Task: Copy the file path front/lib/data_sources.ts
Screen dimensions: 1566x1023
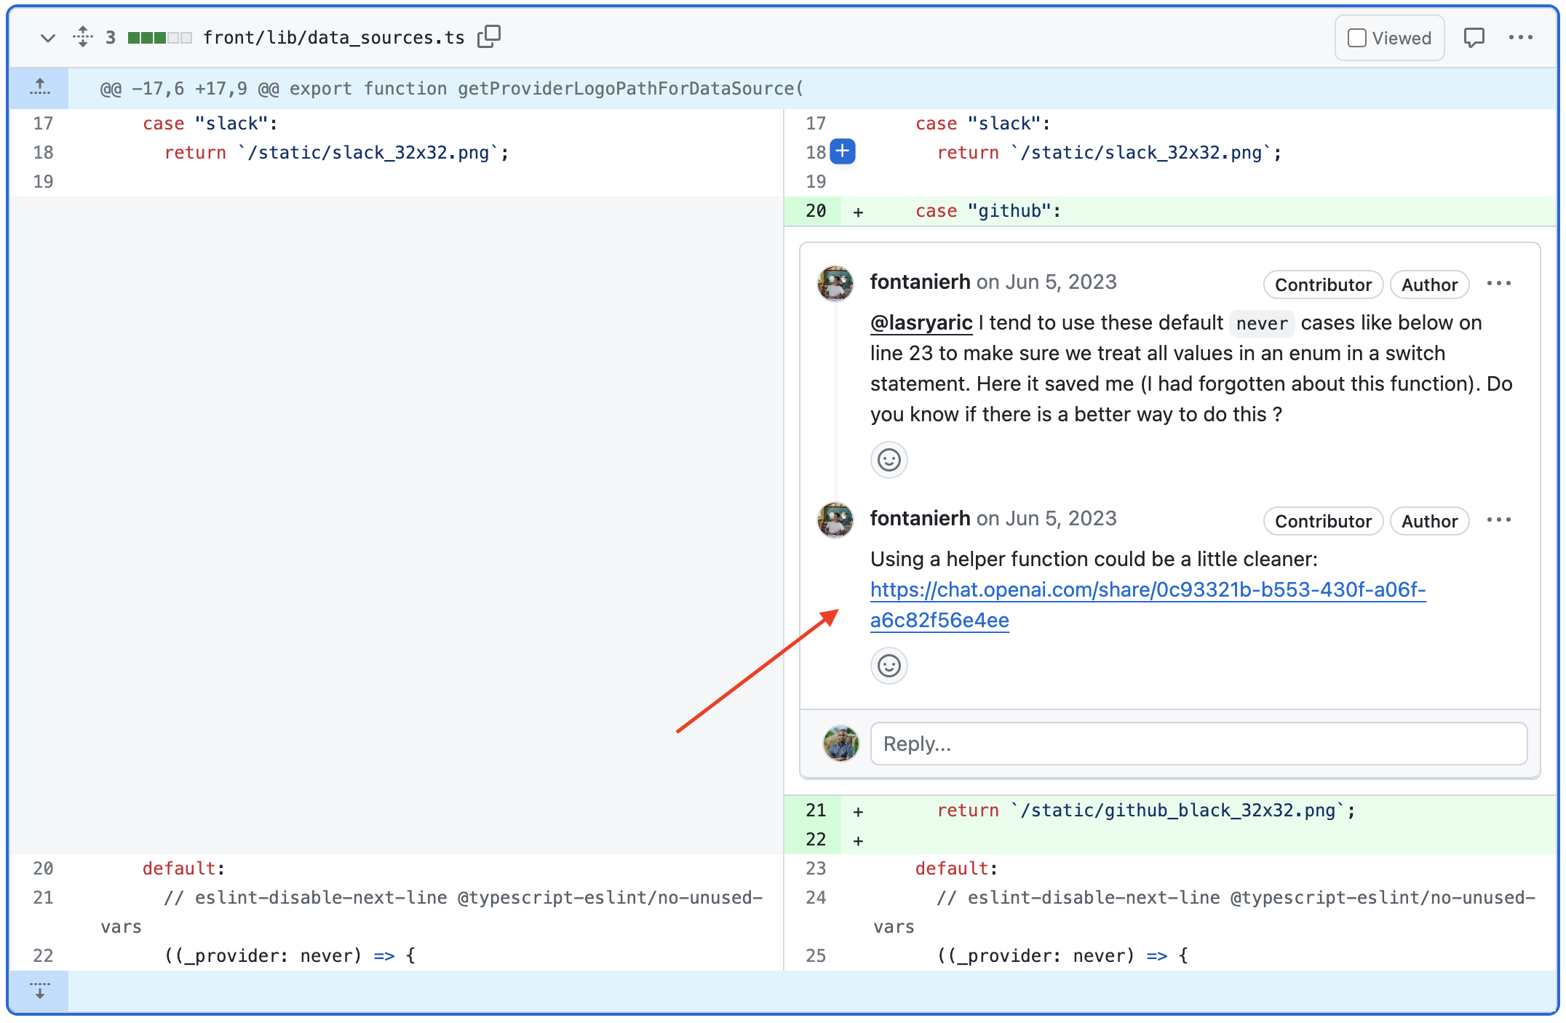Action: coord(489,36)
